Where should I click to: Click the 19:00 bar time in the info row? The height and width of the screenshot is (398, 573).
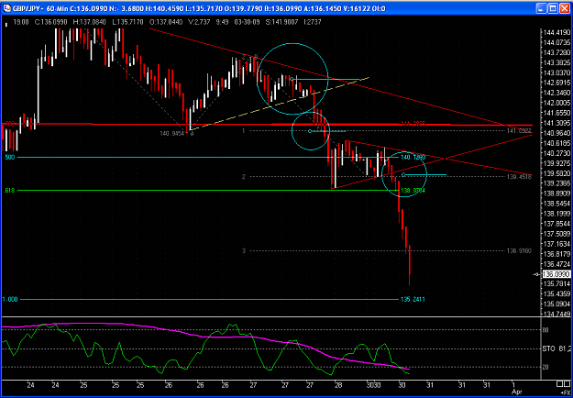coord(21,22)
